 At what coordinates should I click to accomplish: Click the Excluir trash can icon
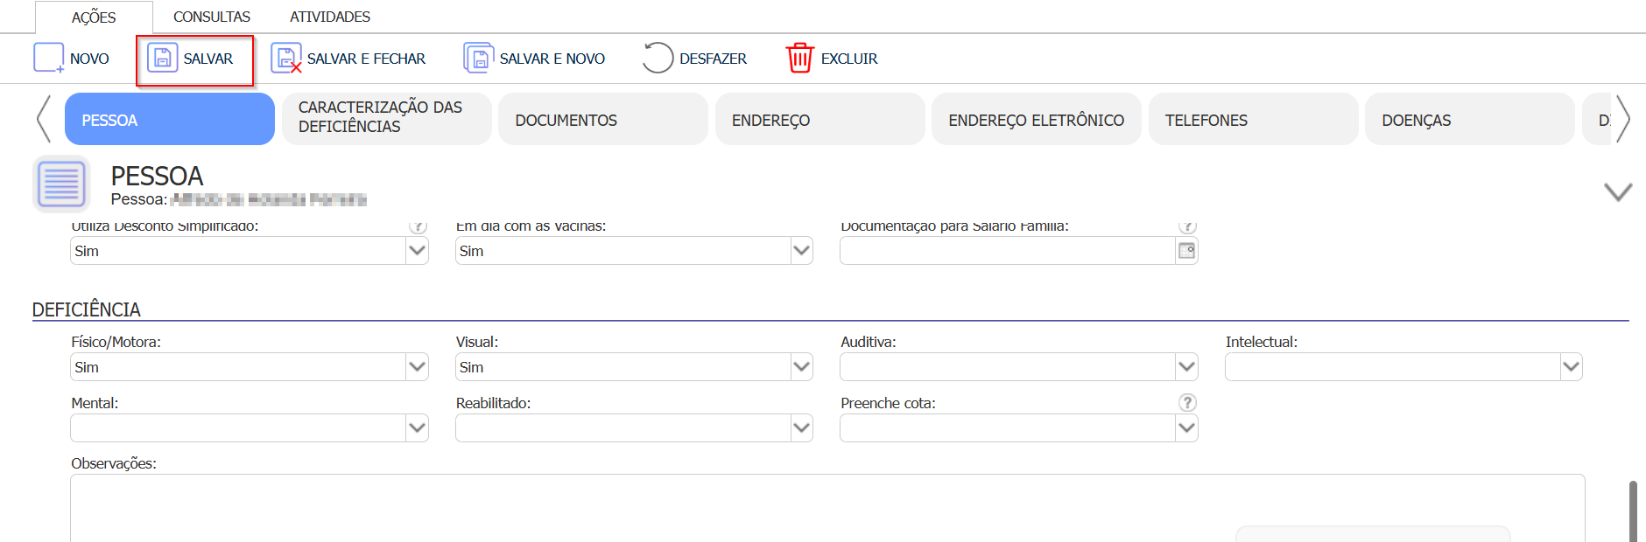tap(799, 59)
